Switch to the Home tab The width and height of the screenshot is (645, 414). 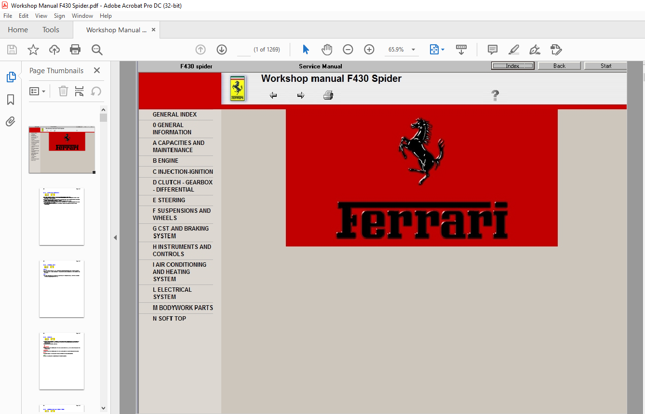[x=18, y=30]
